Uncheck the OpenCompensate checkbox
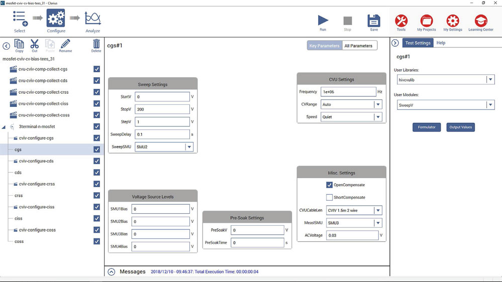502x282 pixels. pyautogui.click(x=329, y=185)
